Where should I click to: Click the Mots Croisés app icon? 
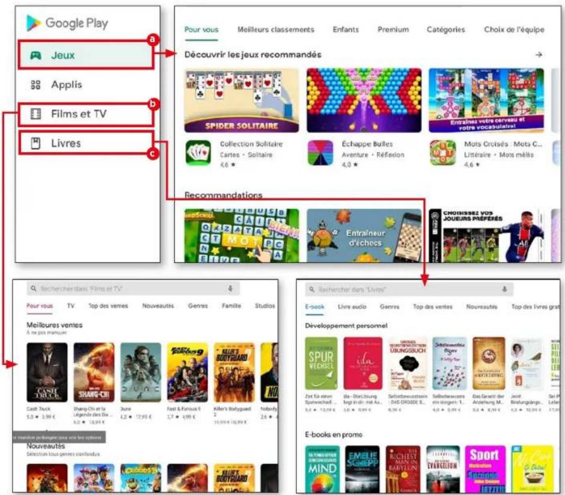442,153
